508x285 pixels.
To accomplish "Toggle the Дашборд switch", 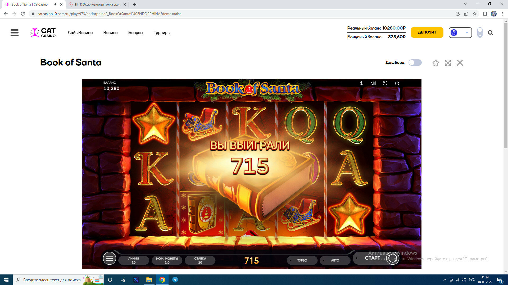I will 415,63.
